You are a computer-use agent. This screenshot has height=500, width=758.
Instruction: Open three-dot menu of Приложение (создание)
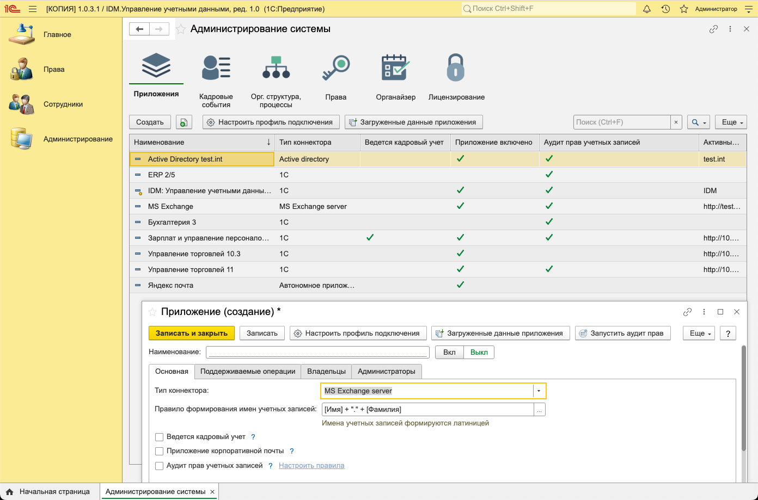point(704,312)
